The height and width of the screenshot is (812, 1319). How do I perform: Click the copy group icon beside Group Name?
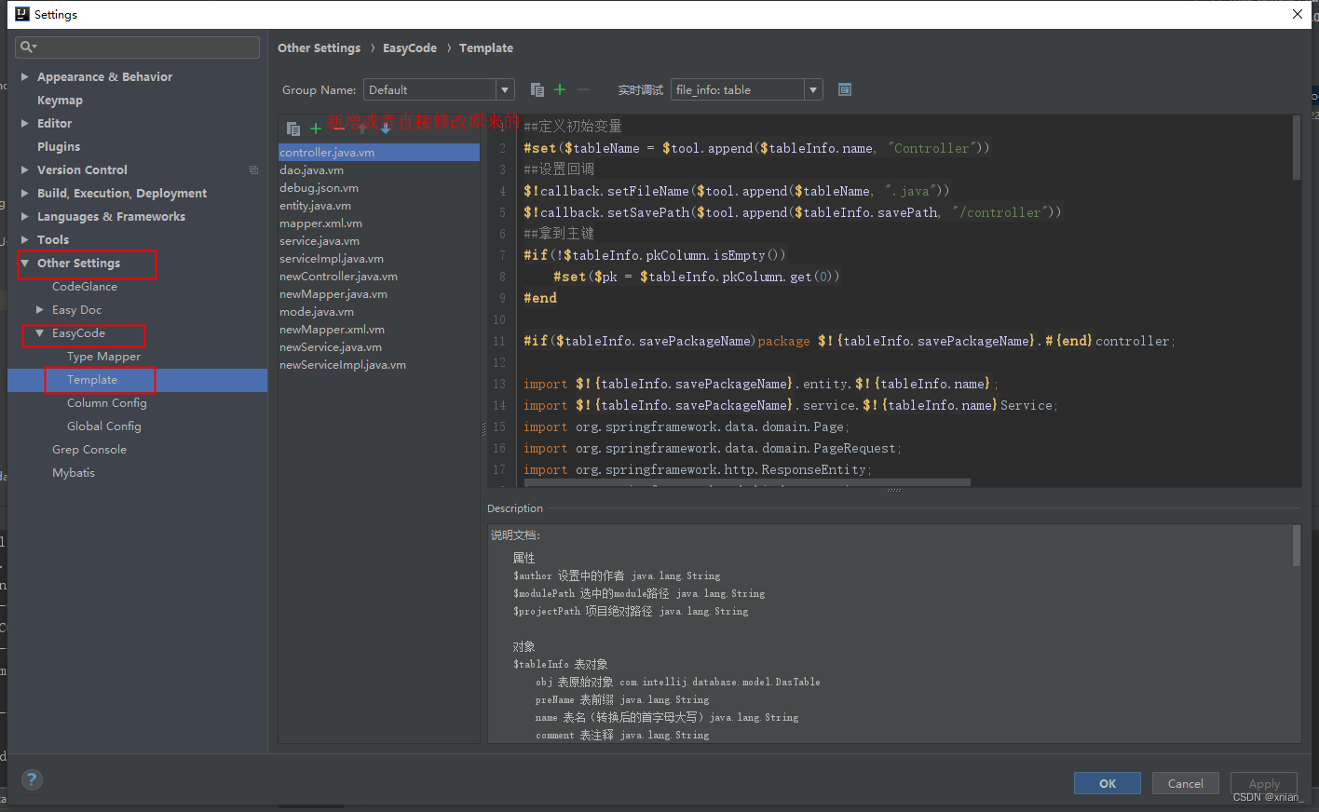[x=537, y=89]
